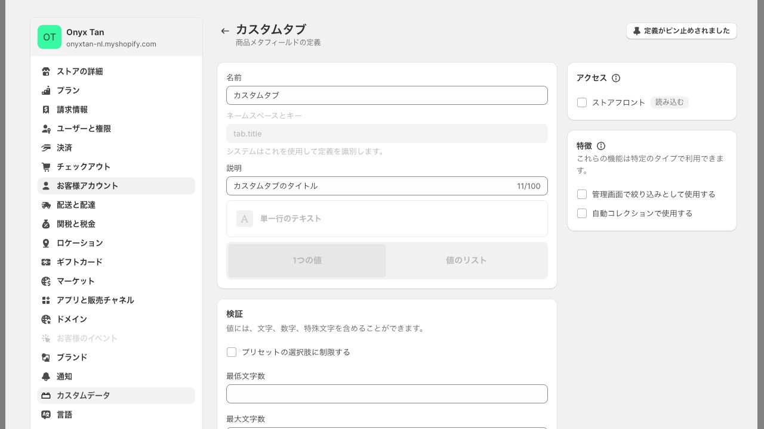
Task: Open カスタムデータ settings
Action: tap(116, 396)
